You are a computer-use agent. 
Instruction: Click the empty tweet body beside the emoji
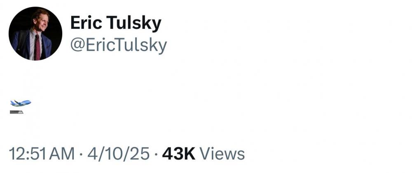click(x=206, y=106)
